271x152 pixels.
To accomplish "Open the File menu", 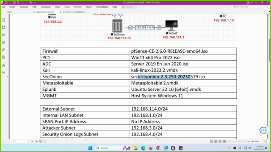I will click(x=4, y=7).
